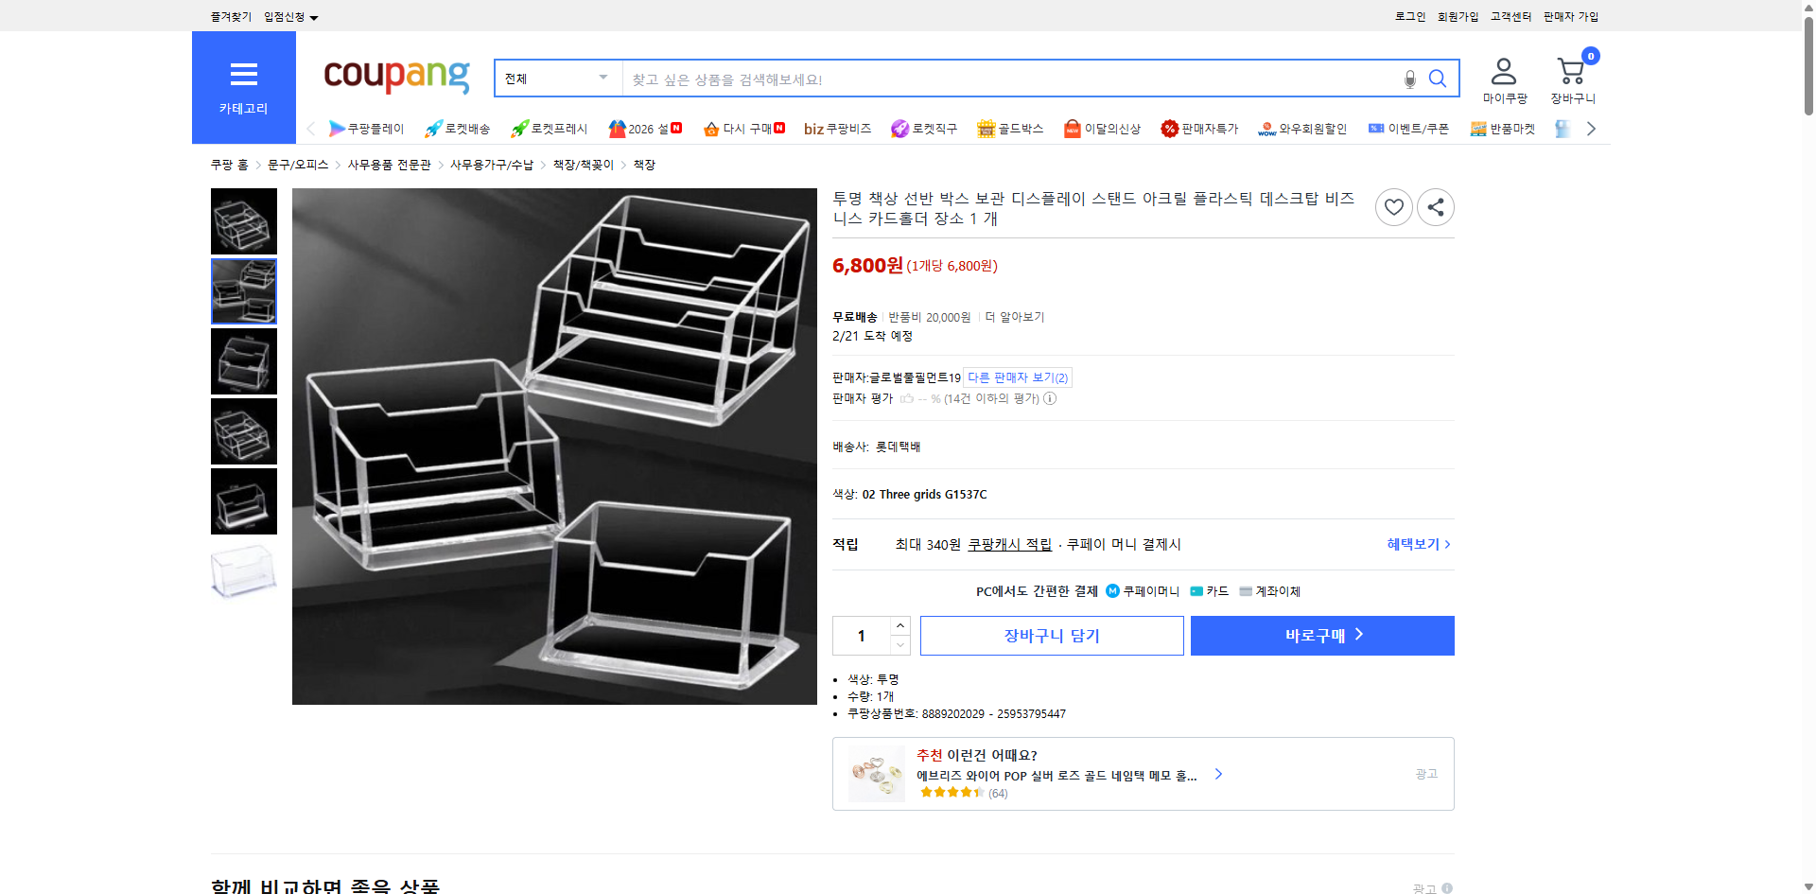Screen dimensions: 1816x894
Task: Open the 이벤트/쿠폰 nav icon
Action: (x=1376, y=129)
